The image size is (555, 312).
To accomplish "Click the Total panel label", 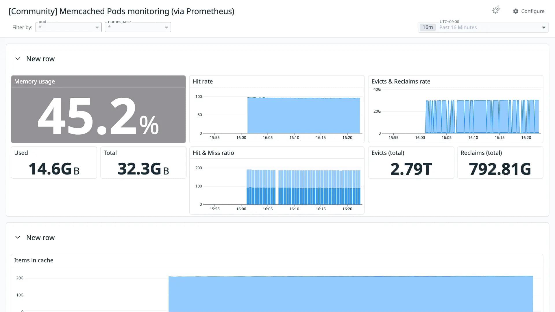I will coord(110,153).
